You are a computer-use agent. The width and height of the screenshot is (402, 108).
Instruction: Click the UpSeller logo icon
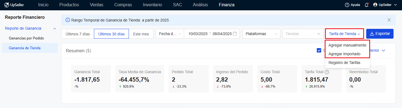point(7,5)
